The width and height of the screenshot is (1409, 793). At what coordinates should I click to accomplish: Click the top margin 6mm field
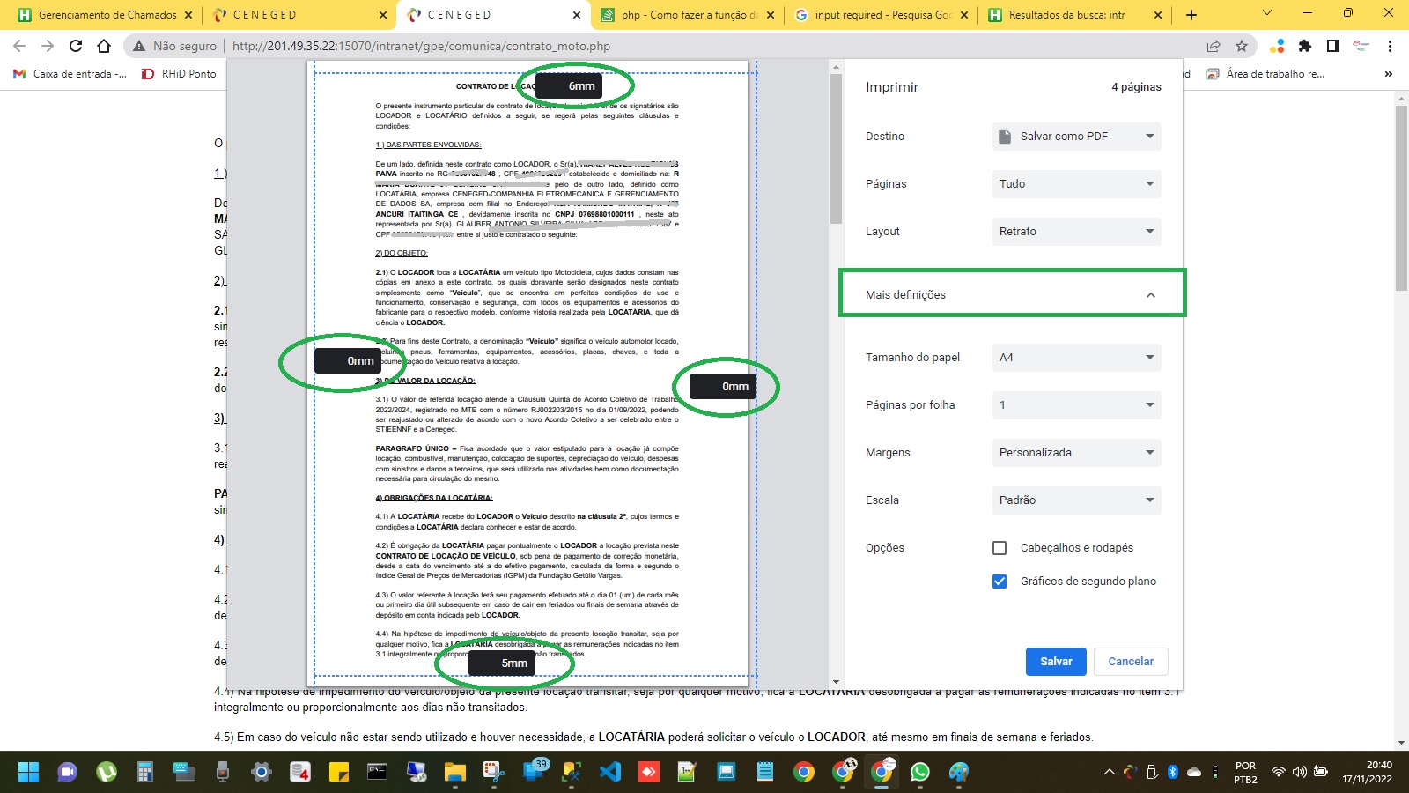click(570, 86)
